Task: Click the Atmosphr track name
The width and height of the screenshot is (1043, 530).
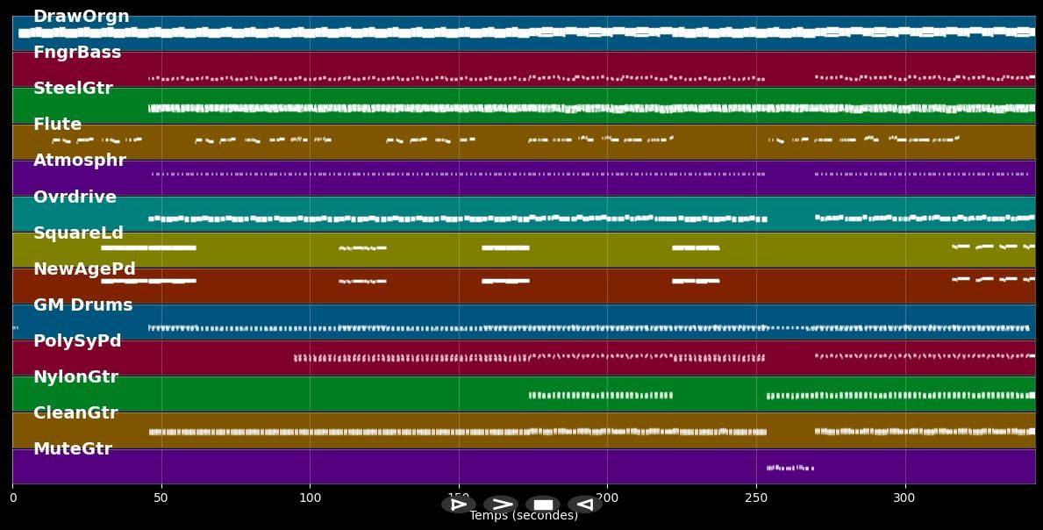Action: pos(80,161)
